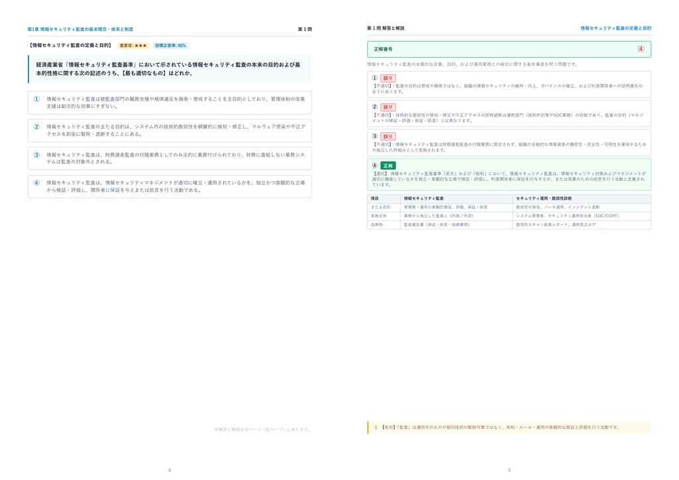Select choice text about 職務怠慢や規律違反を摘発・懲戒
The height and width of the screenshot is (480, 679).
coord(175,103)
